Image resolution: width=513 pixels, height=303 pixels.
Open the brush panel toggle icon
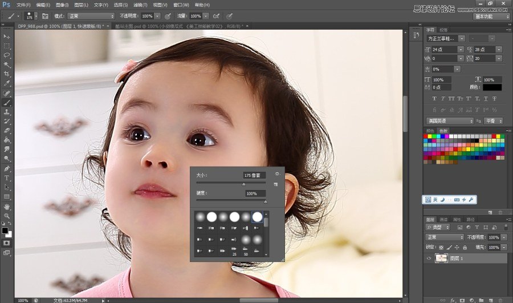45,16
